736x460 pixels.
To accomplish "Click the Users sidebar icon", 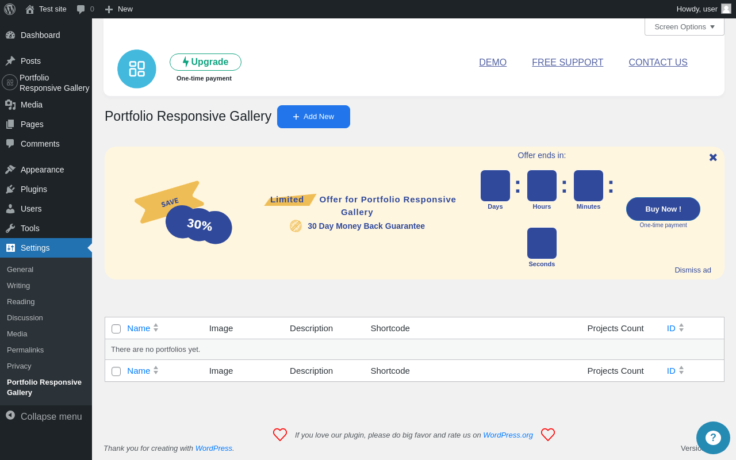I will 10,209.
